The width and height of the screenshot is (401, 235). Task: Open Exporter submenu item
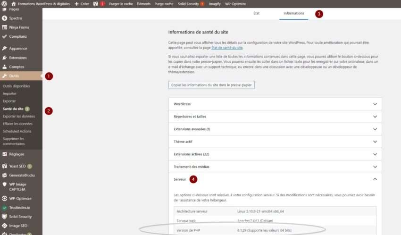pyautogui.click(x=9, y=101)
